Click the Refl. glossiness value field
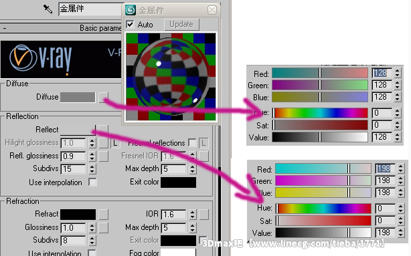This screenshot has width=411, height=256. [73, 156]
